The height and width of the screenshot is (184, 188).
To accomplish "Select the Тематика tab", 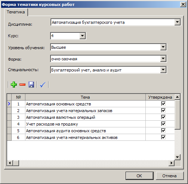I will pyautogui.click(x=16, y=12).
